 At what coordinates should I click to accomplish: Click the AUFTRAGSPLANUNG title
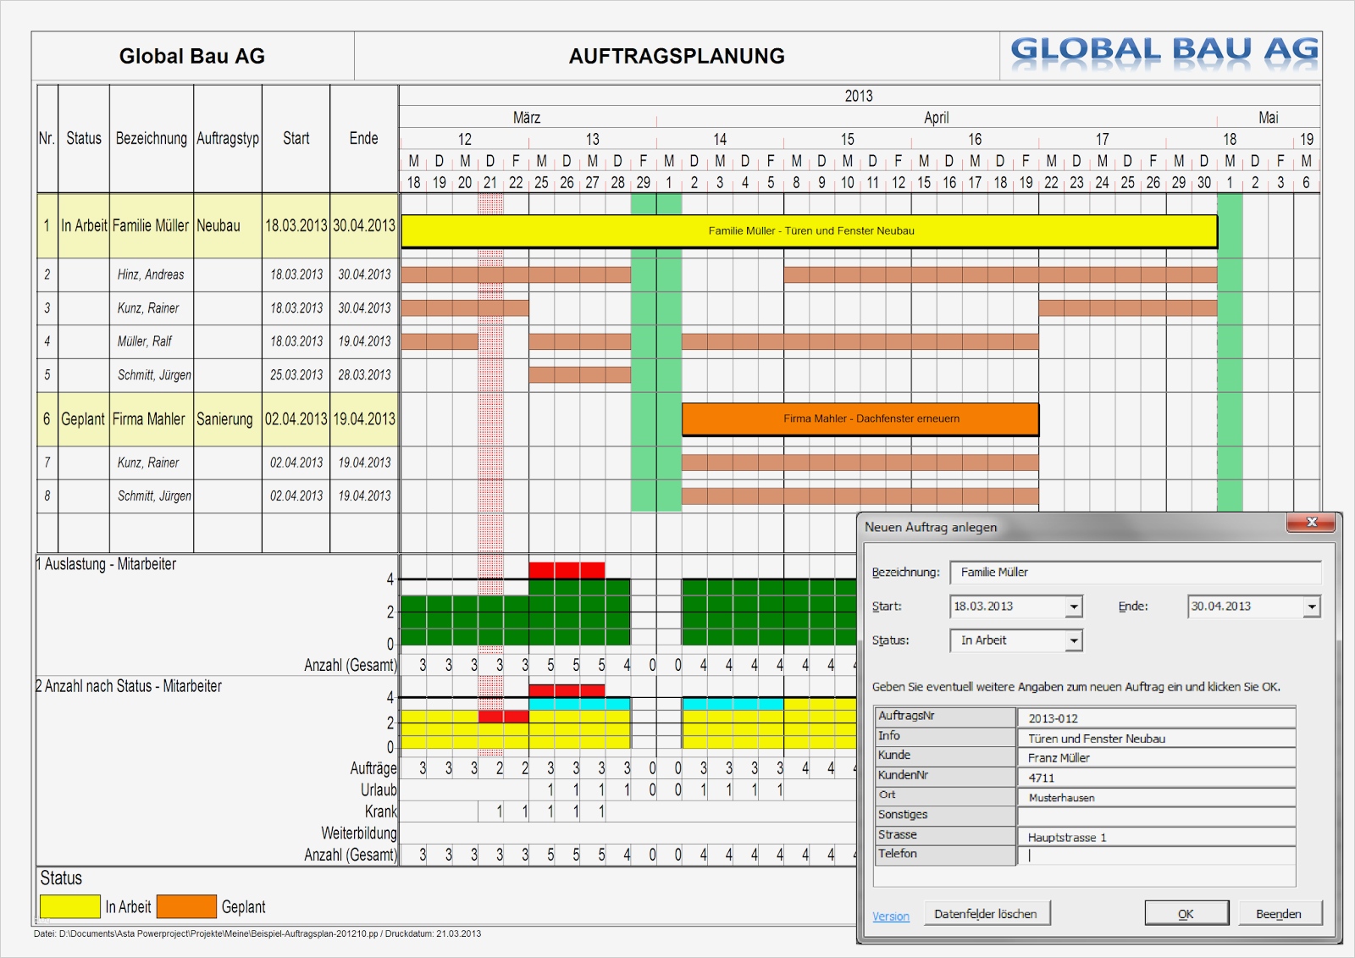(677, 56)
